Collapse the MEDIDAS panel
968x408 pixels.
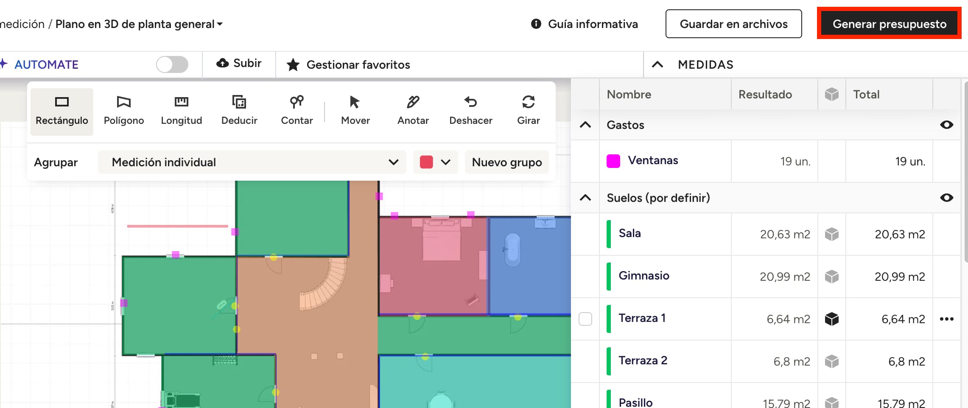pos(657,64)
